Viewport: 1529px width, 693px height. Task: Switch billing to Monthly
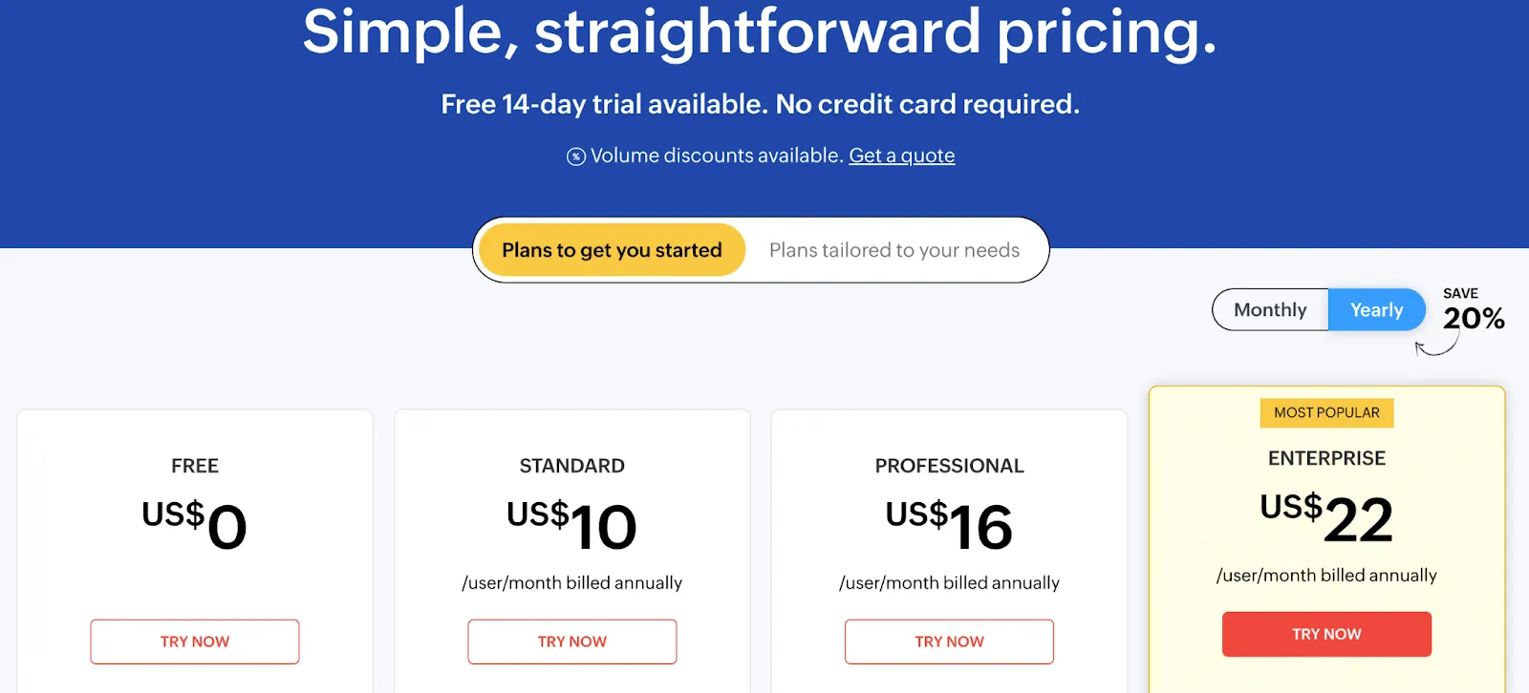point(1269,309)
